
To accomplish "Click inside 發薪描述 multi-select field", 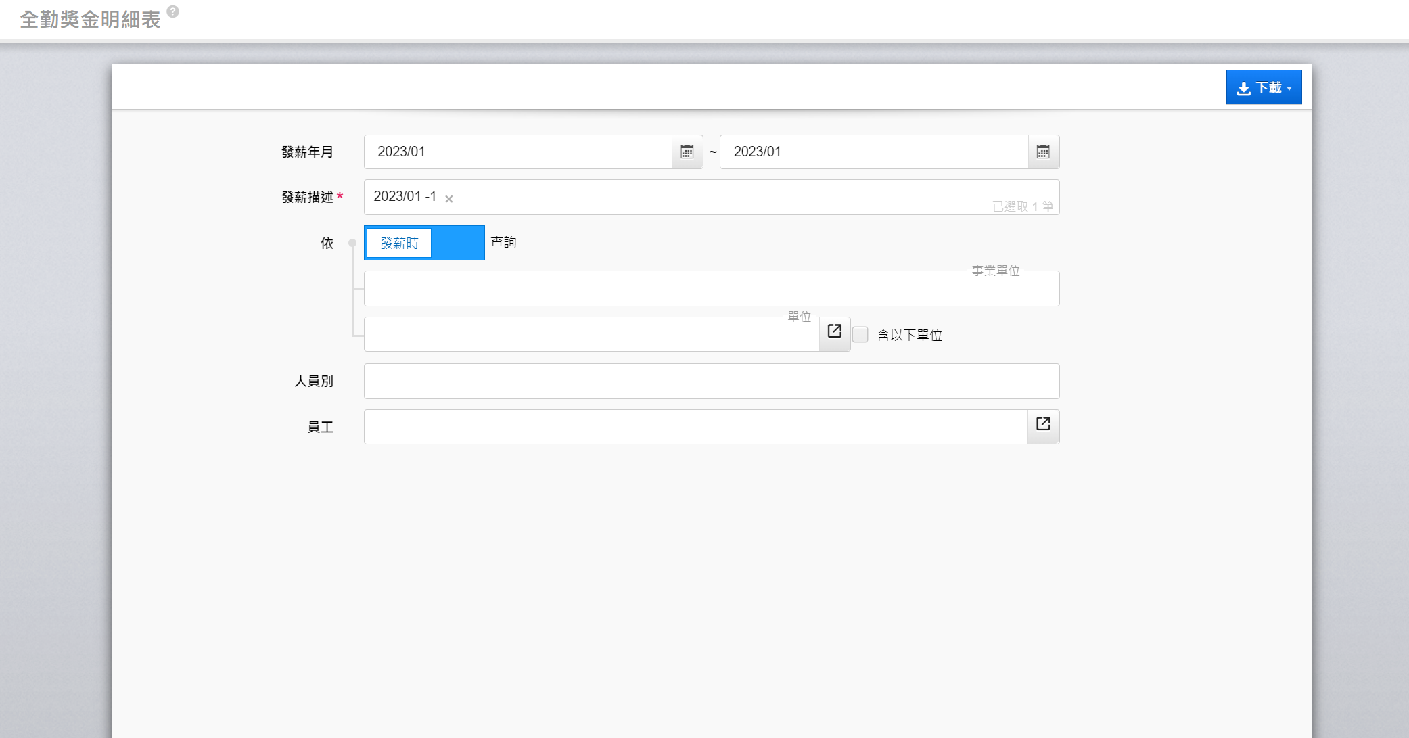I will pyautogui.click(x=710, y=197).
